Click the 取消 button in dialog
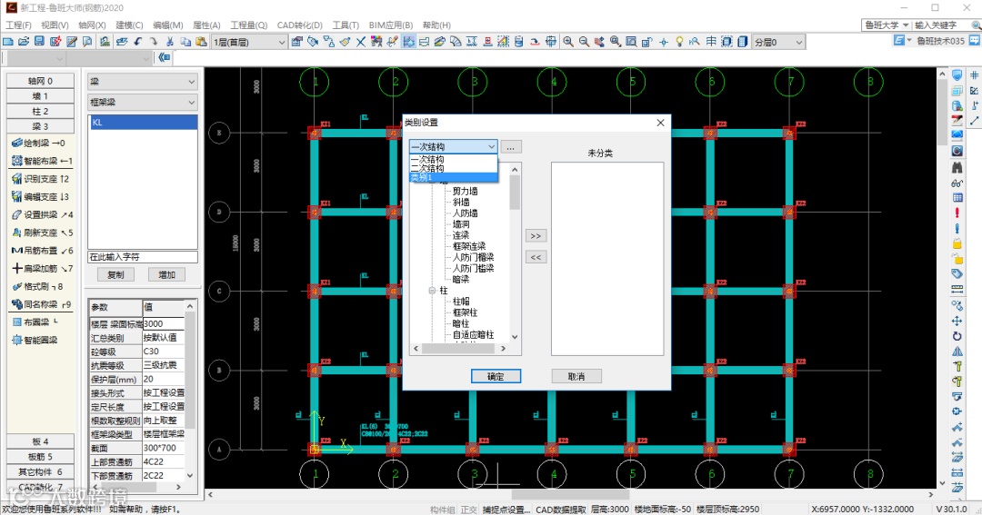This screenshot has width=982, height=515. point(576,376)
